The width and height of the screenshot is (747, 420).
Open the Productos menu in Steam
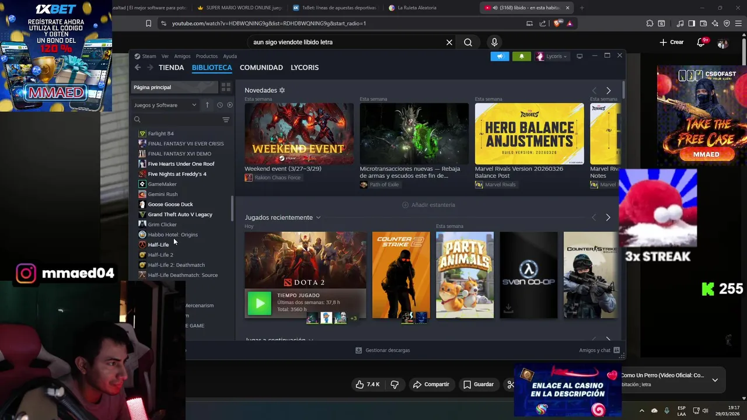(x=207, y=56)
